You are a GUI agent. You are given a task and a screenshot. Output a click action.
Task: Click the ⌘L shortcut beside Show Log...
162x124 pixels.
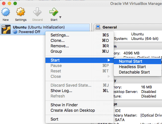pos(106,91)
